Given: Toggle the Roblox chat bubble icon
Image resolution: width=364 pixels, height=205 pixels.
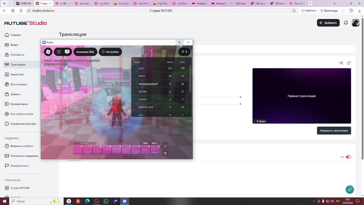Looking at the screenshot, I should 67,52.
